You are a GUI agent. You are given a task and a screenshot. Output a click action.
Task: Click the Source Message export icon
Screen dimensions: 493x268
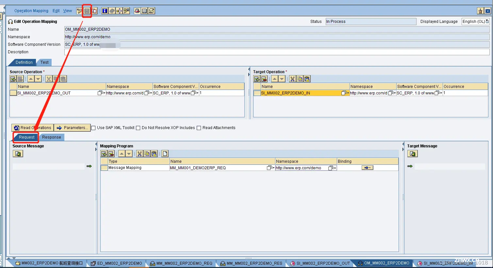pos(18,154)
